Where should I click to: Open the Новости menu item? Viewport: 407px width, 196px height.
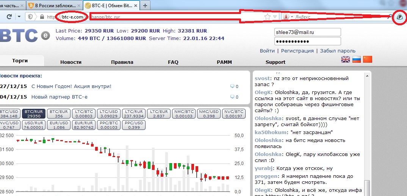[x=71, y=62]
